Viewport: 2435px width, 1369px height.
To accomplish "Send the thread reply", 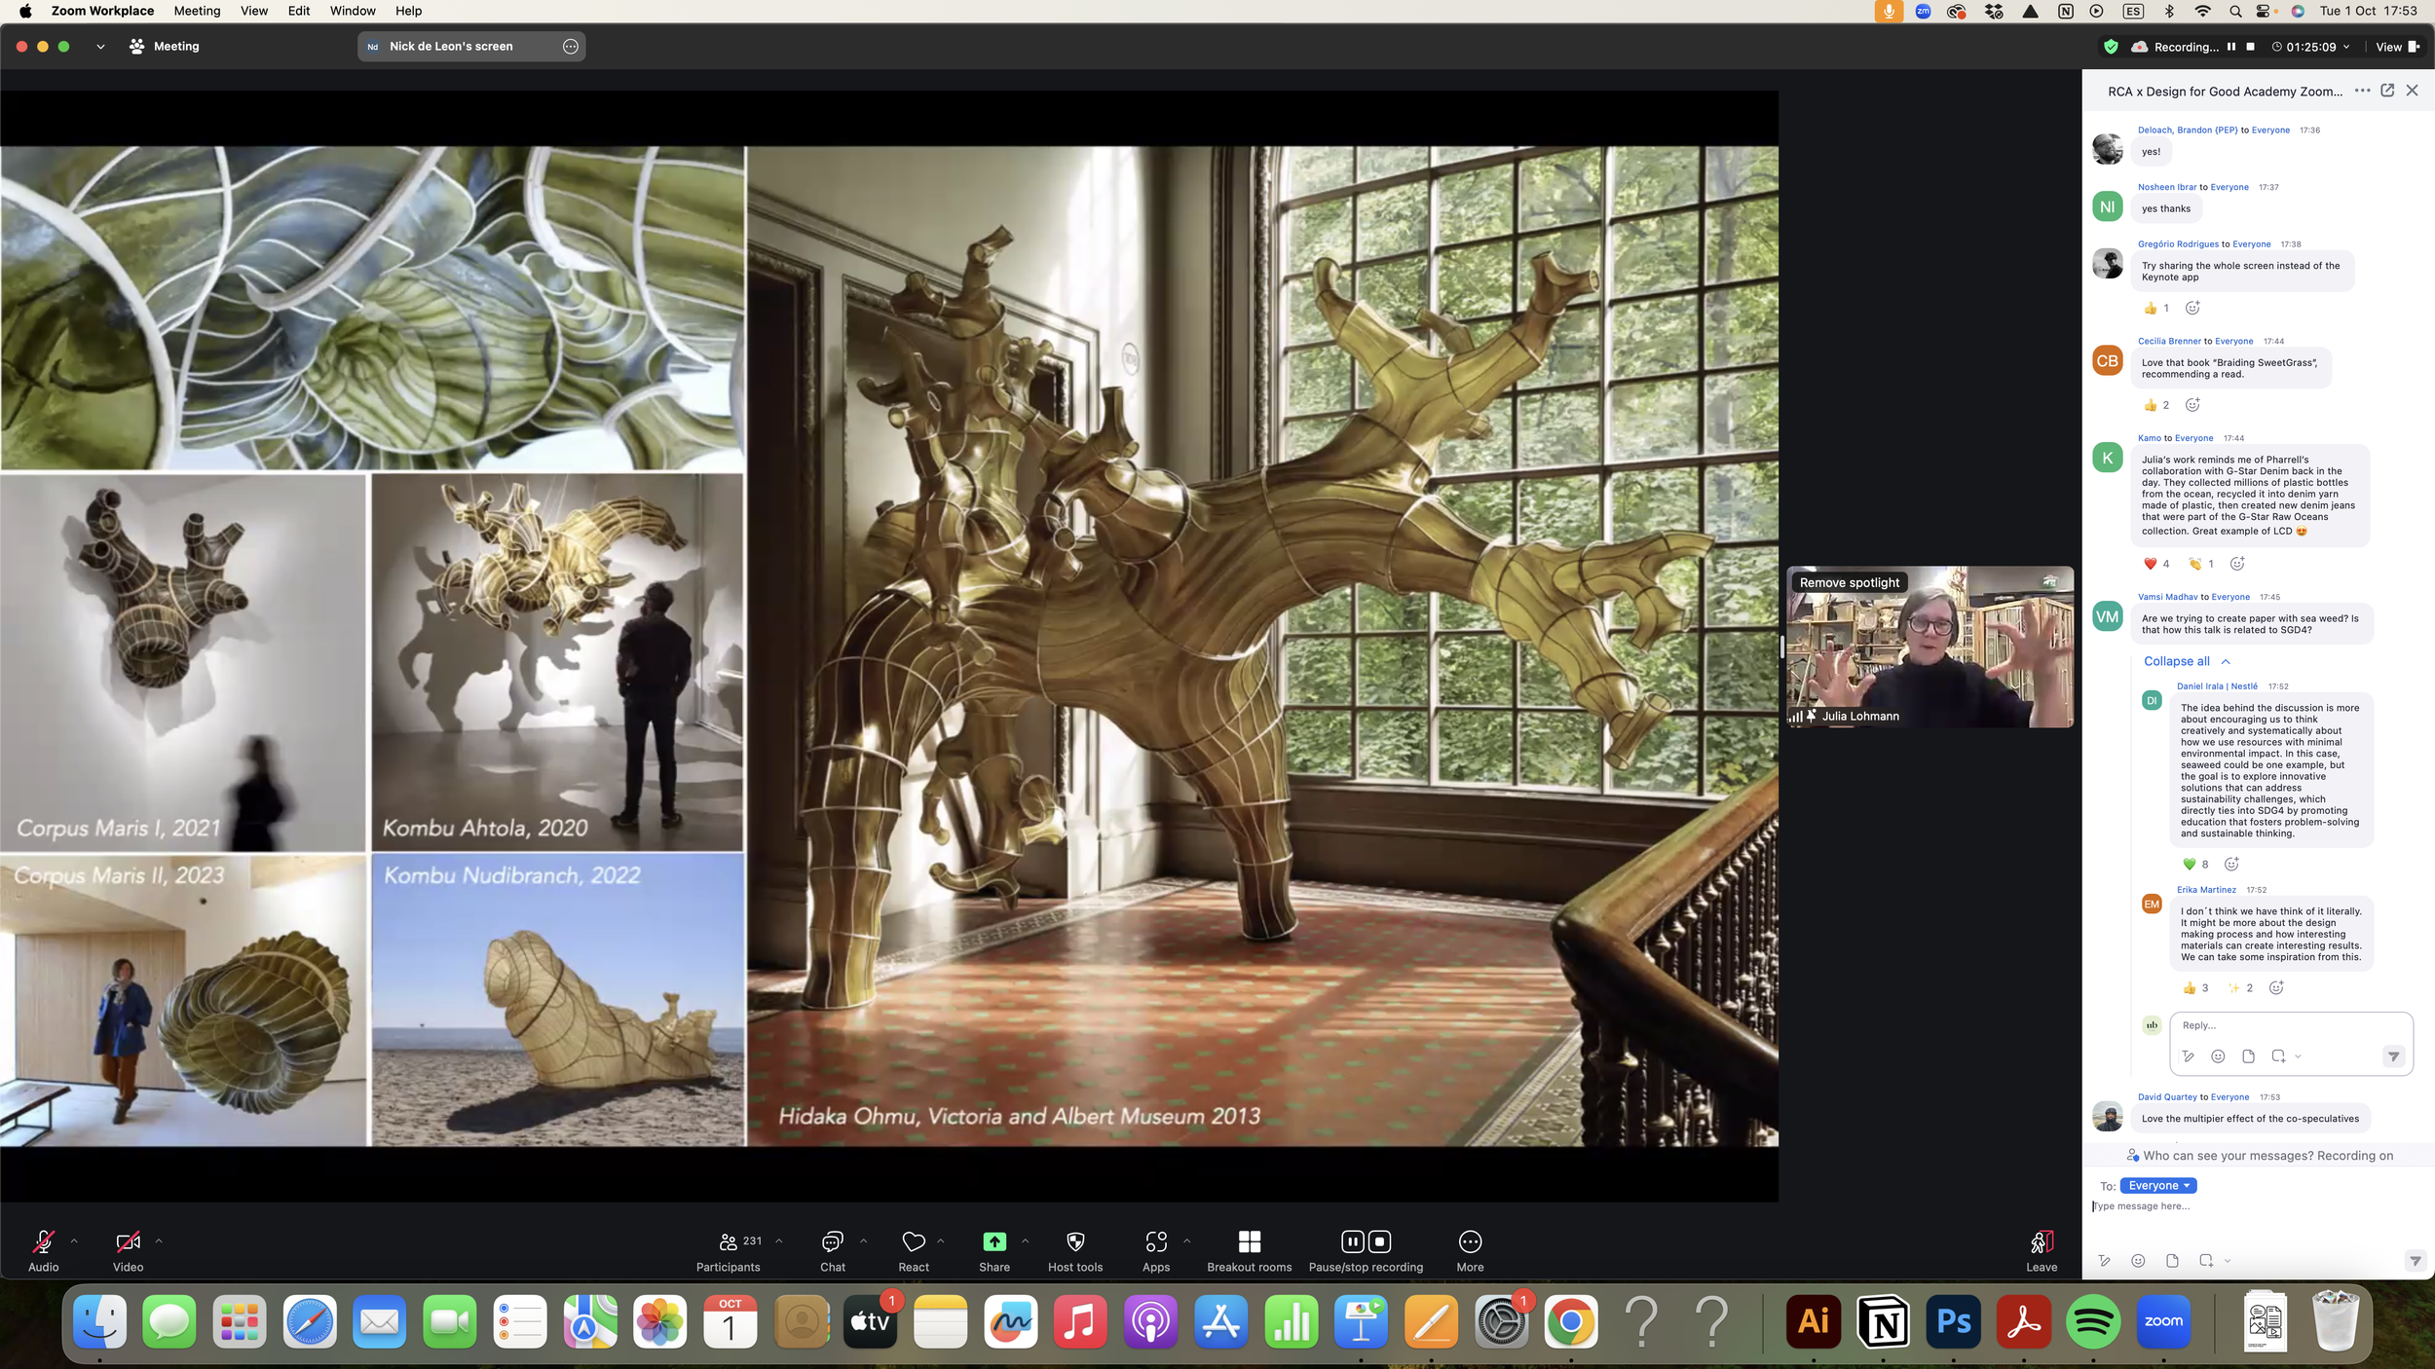I will (2393, 1056).
